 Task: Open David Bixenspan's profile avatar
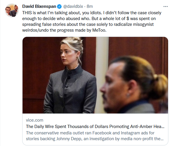click(x=12, y=10)
